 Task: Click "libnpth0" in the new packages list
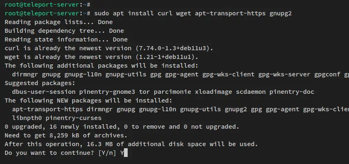27,118
